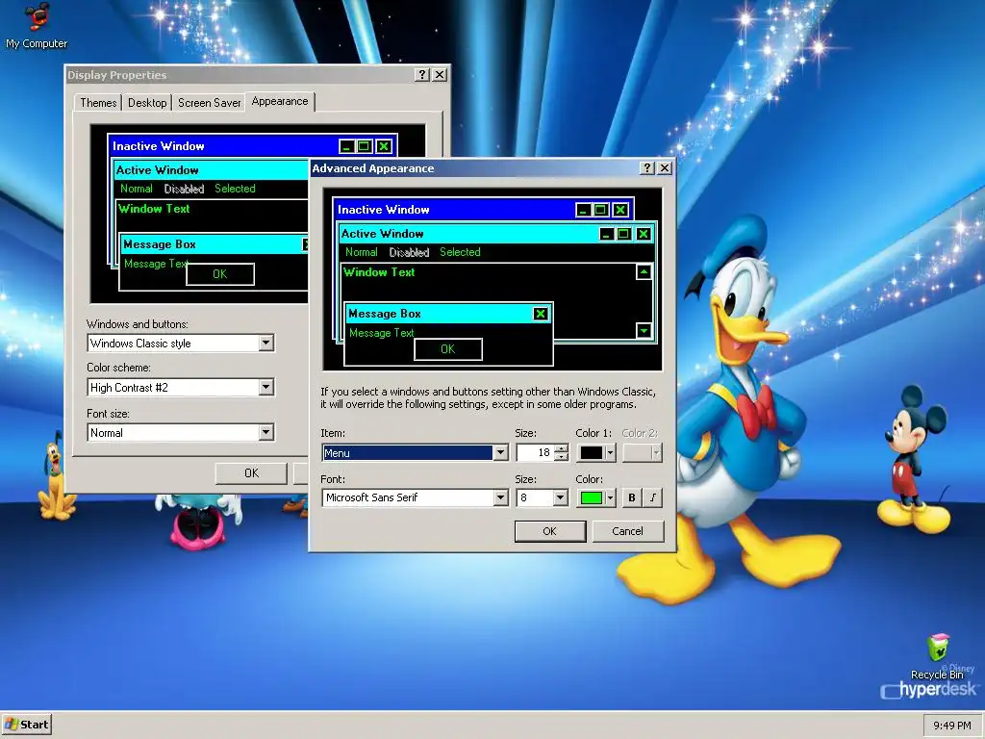Click Inactive Window minimize icon in Display Properties preview
The height and width of the screenshot is (739, 985).
point(346,146)
